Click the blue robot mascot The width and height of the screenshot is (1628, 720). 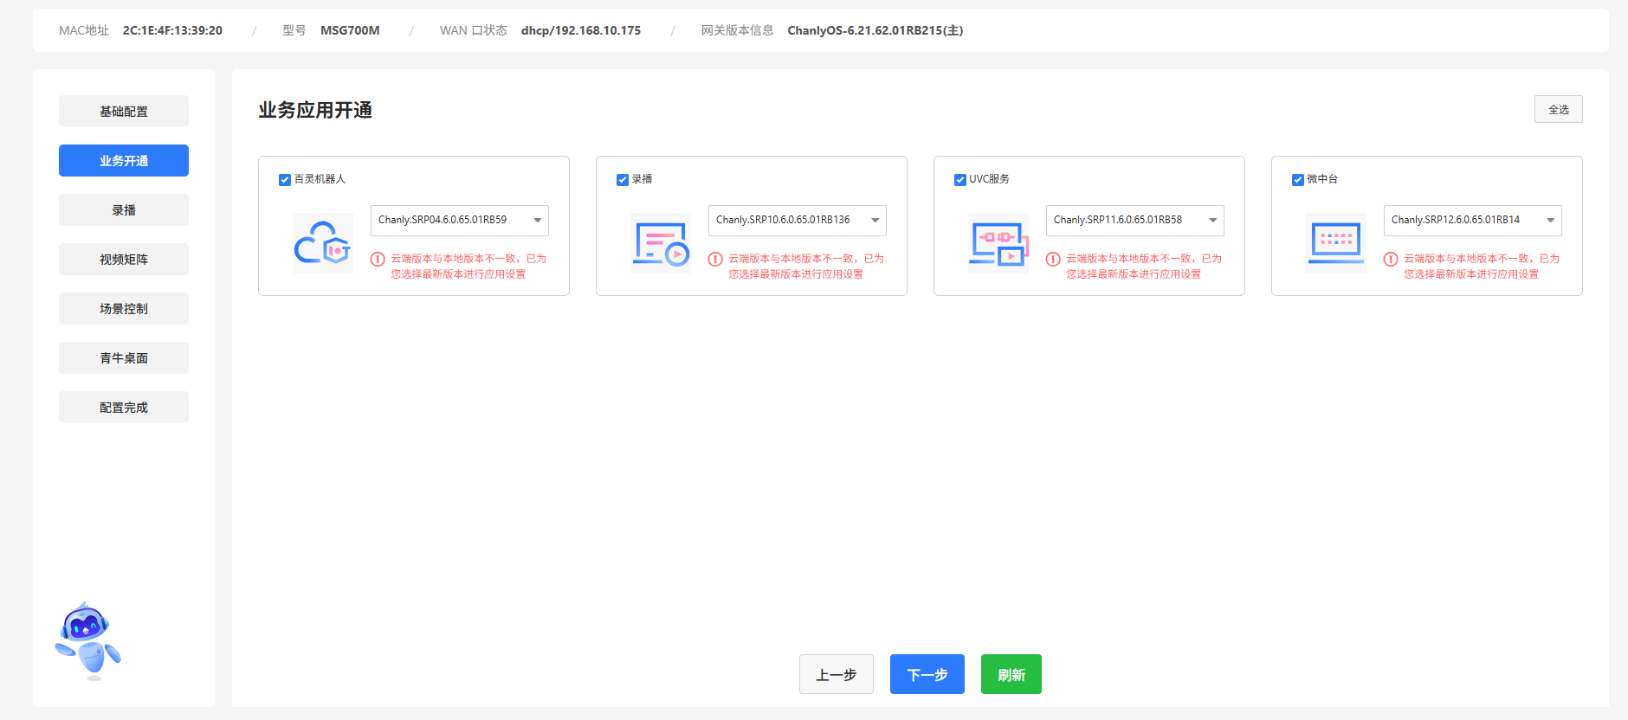point(88,640)
